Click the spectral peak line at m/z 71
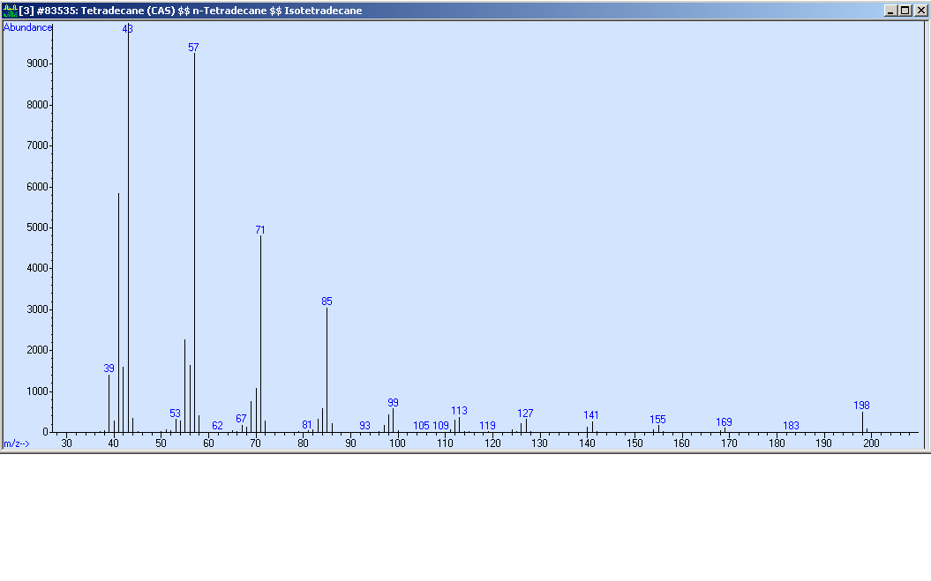Viewport: 931px width, 581px height. 260,333
